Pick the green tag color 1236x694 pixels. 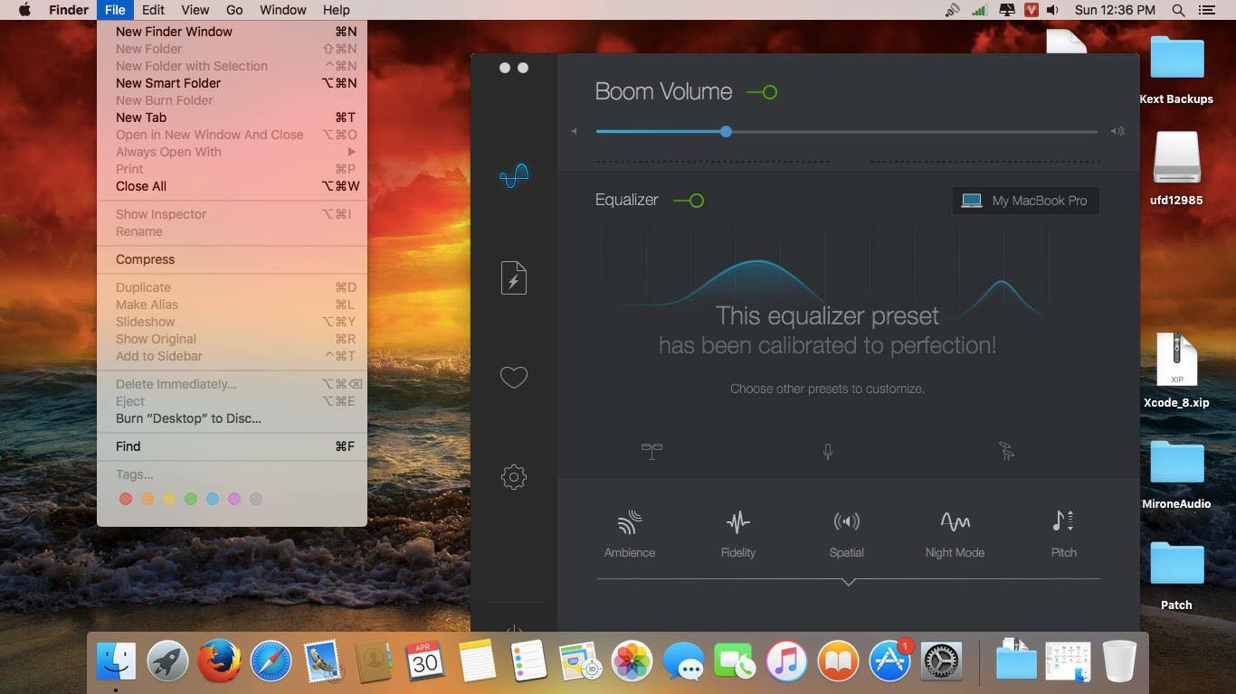pyautogui.click(x=191, y=499)
